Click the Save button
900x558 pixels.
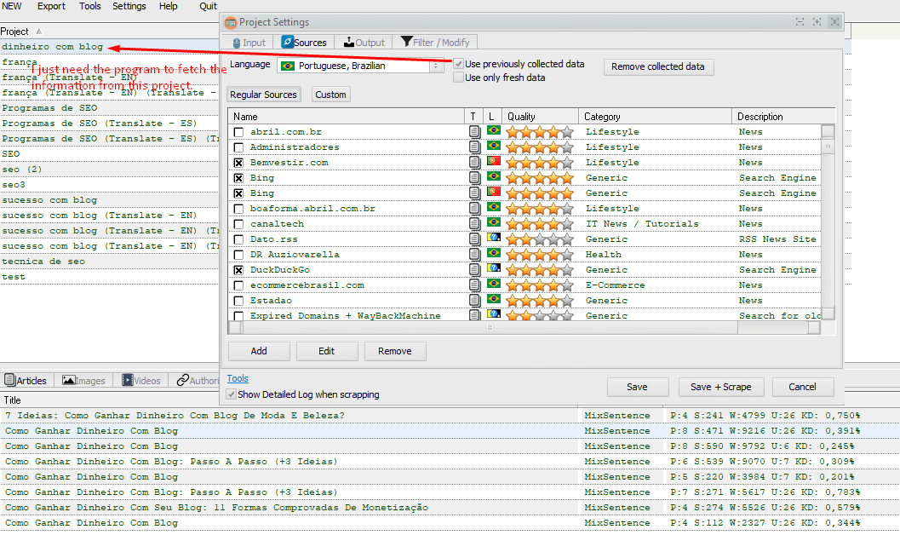[x=637, y=387]
